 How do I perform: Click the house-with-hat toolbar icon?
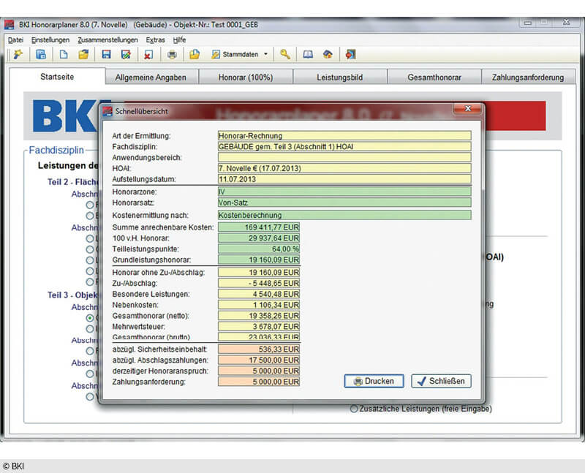[328, 54]
